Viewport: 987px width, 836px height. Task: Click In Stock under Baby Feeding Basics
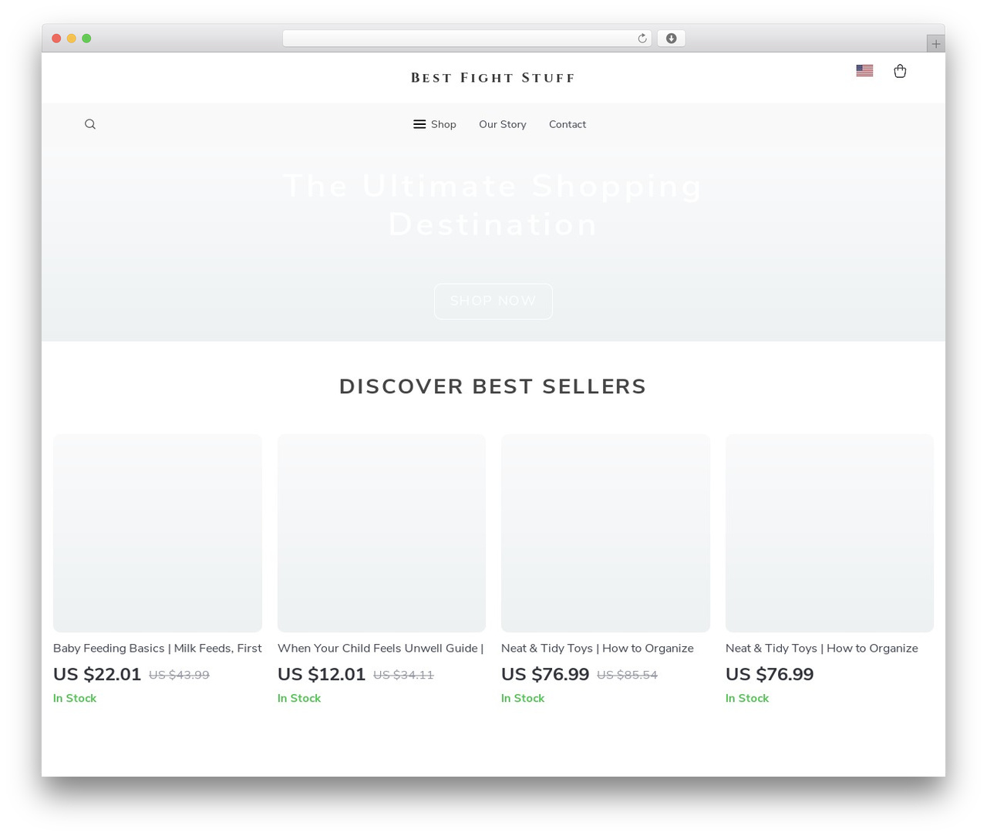point(75,698)
